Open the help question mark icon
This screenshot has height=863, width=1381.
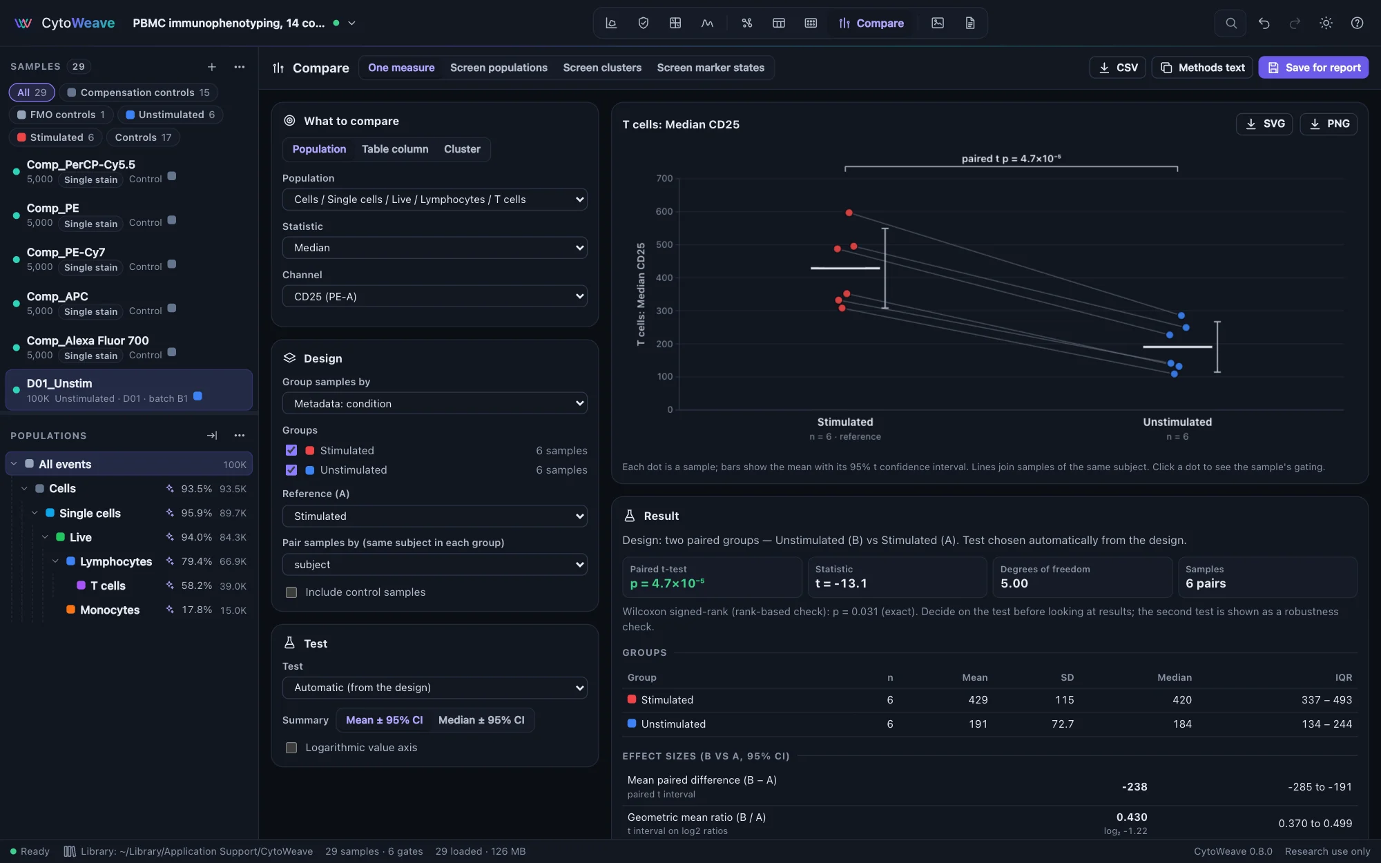[x=1357, y=23]
